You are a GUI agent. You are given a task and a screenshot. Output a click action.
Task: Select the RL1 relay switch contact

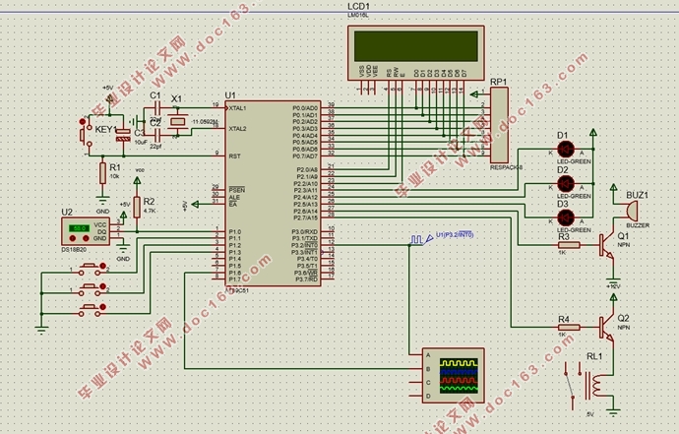click(572, 386)
